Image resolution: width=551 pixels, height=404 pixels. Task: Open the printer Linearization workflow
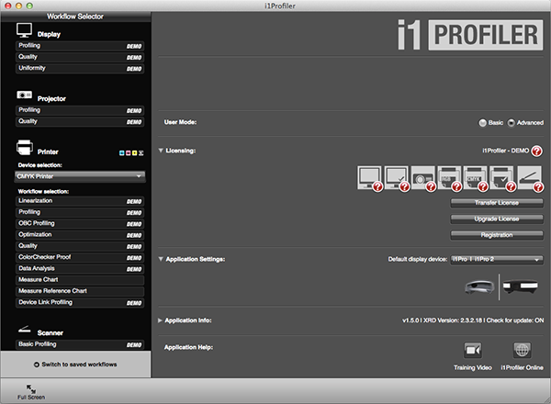[80, 201]
